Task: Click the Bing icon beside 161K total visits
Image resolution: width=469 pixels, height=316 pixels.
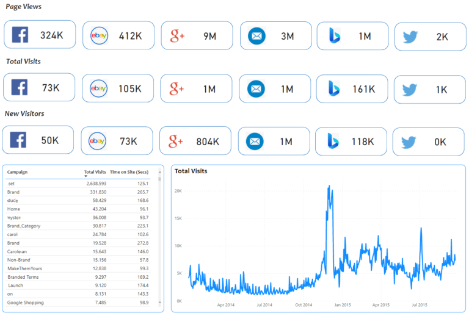Action: point(334,88)
